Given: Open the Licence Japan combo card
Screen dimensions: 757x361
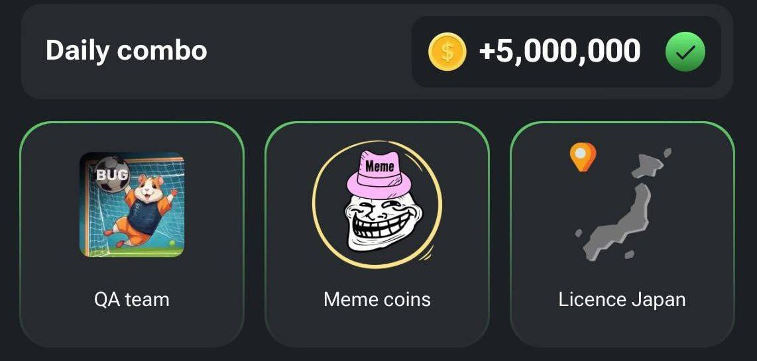Looking at the screenshot, I should tap(622, 234).
